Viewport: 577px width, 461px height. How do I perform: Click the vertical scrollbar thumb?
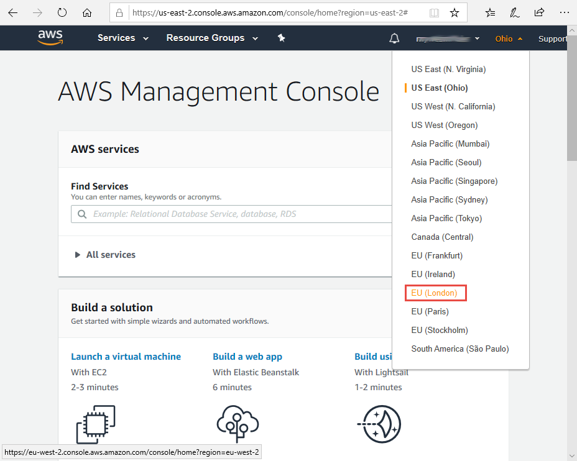coord(572,98)
